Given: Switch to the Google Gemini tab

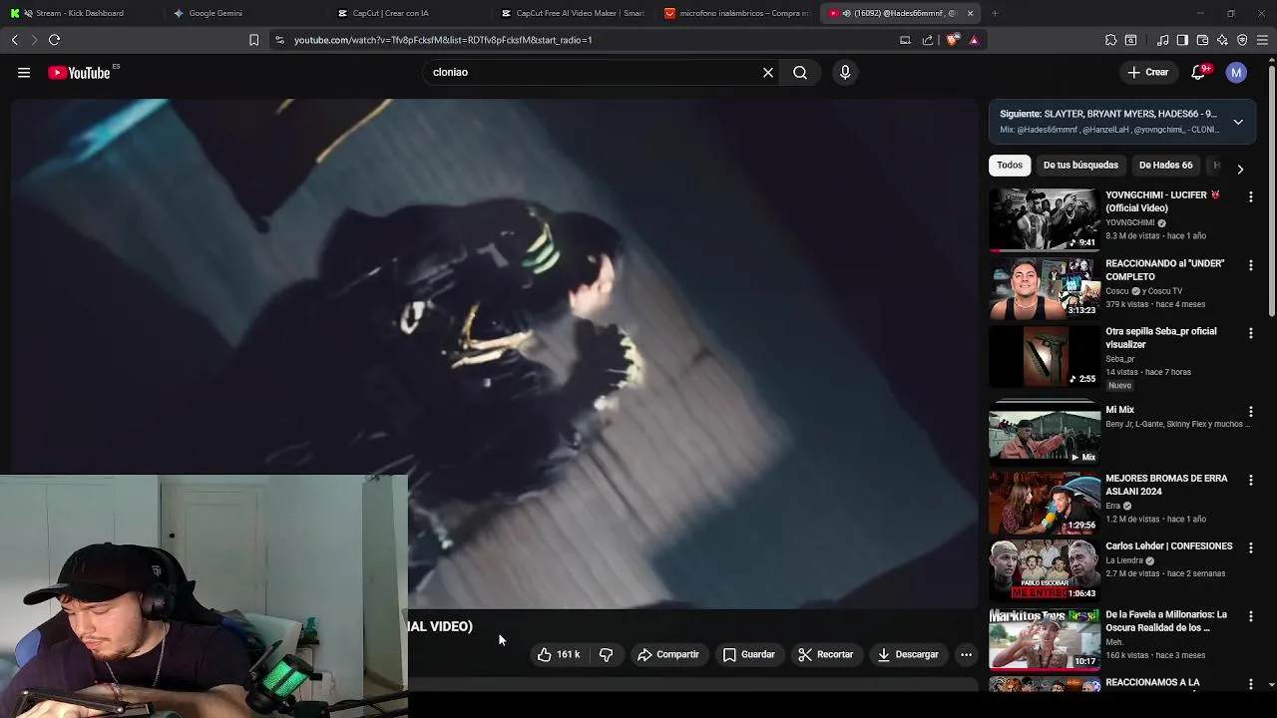Looking at the screenshot, I should coord(214,13).
